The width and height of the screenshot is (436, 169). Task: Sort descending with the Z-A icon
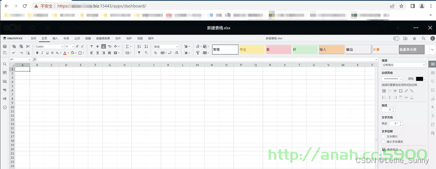146,47
